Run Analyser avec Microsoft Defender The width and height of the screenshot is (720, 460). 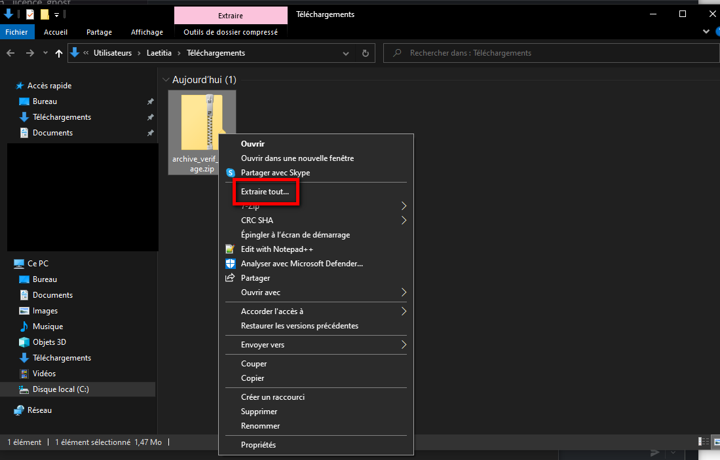pos(301,264)
